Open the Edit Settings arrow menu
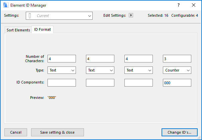The image size is (202, 140). 131,15
